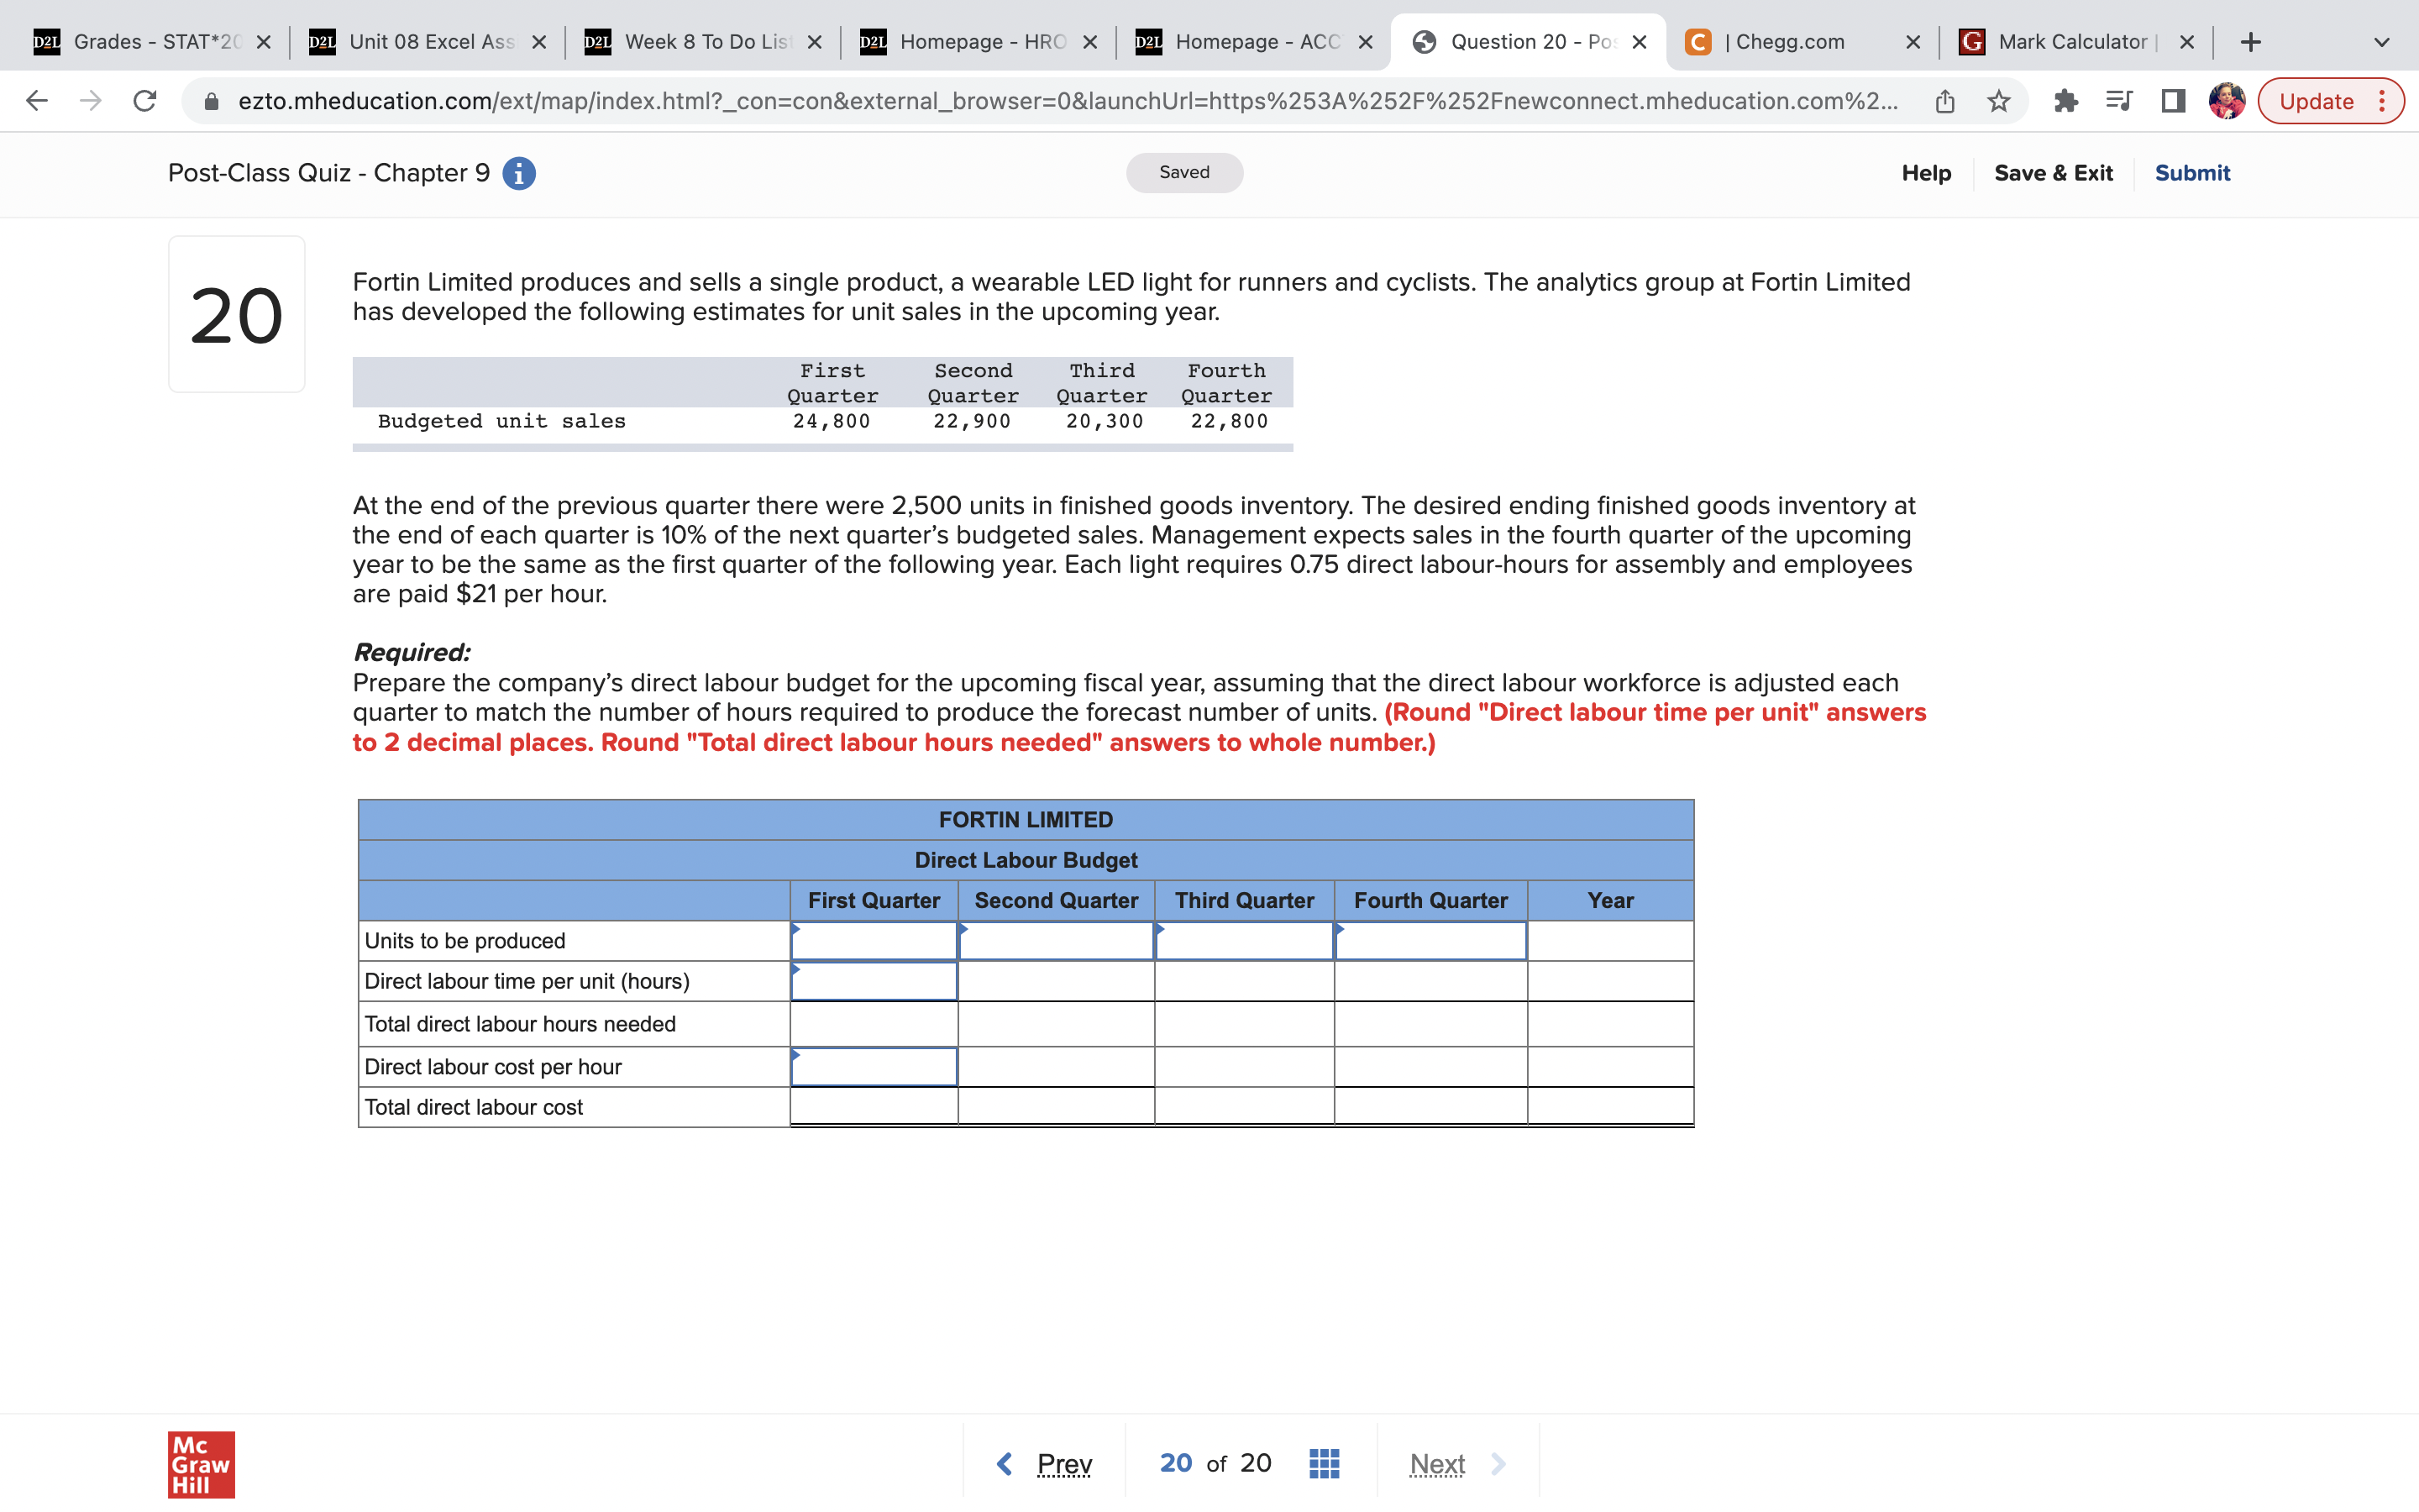Open the question map grid icon
2419x1512 pixels.
click(x=1324, y=1461)
